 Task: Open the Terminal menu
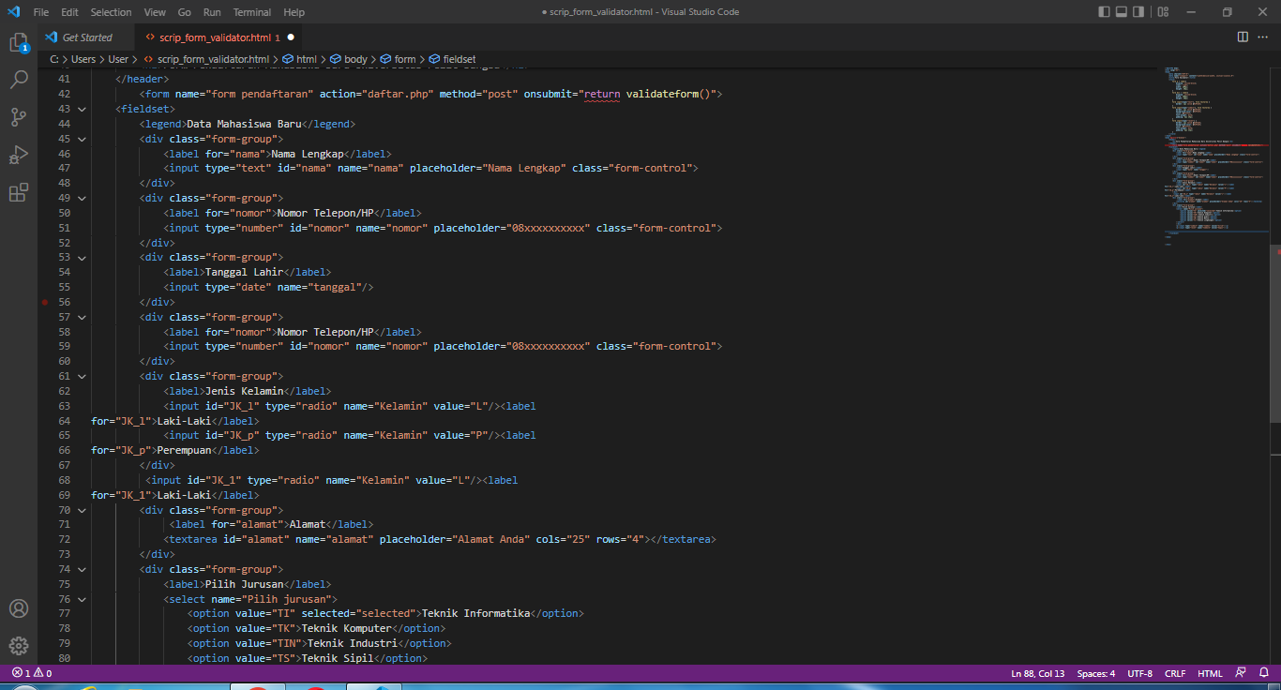[251, 12]
